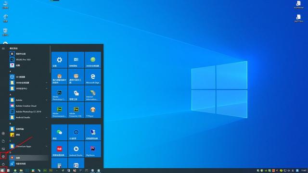Open the WeChat tile

click(59, 133)
